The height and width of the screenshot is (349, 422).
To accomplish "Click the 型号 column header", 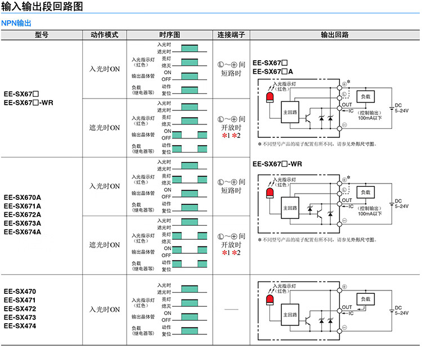I will (42, 35).
